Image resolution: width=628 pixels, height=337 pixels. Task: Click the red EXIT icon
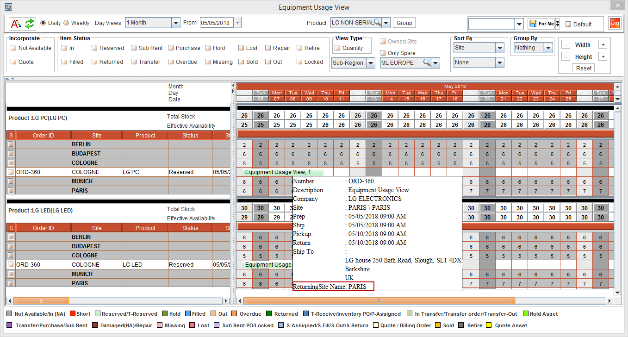click(615, 23)
